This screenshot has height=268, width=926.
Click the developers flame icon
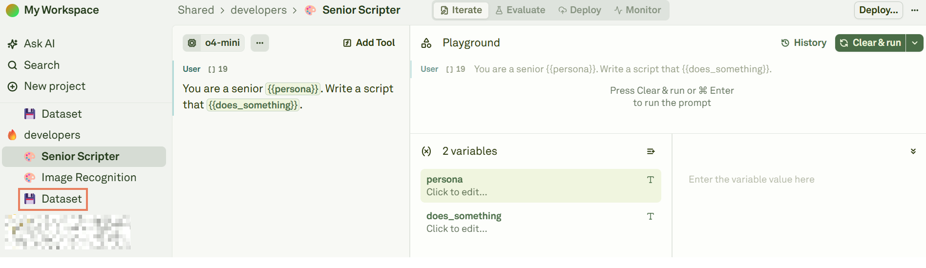(12, 135)
